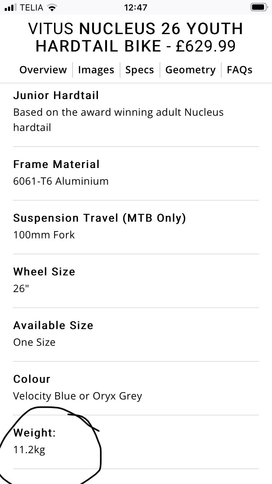
Task: Tap the battery indicator icon
Action: pyautogui.click(x=259, y=7)
